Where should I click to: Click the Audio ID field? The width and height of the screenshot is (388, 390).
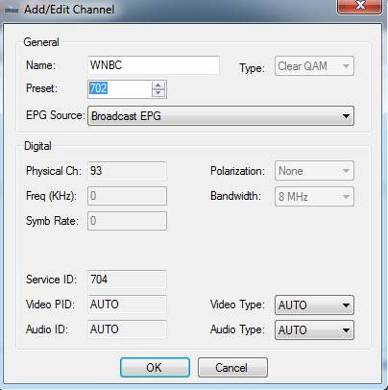coord(127,329)
